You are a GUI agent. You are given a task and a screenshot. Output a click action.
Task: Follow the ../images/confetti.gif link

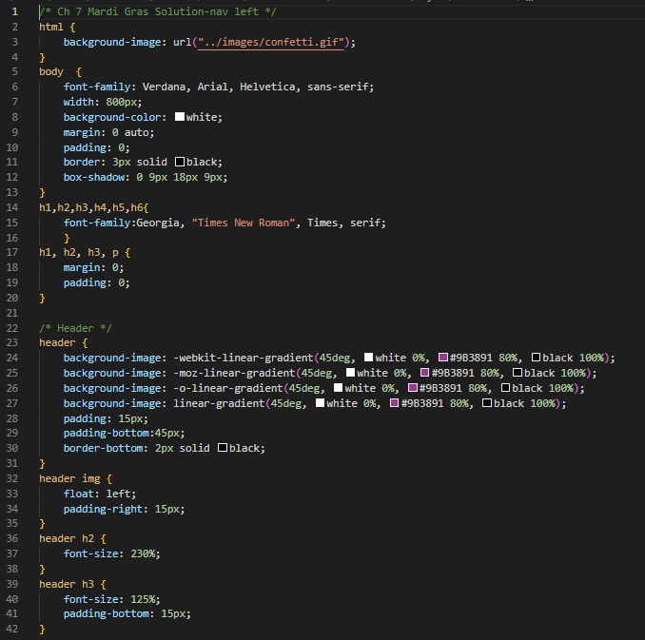click(x=271, y=42)
